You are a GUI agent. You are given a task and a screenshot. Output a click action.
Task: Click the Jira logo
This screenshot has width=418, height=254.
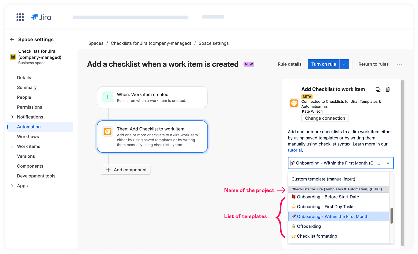(x=41, y=17)
